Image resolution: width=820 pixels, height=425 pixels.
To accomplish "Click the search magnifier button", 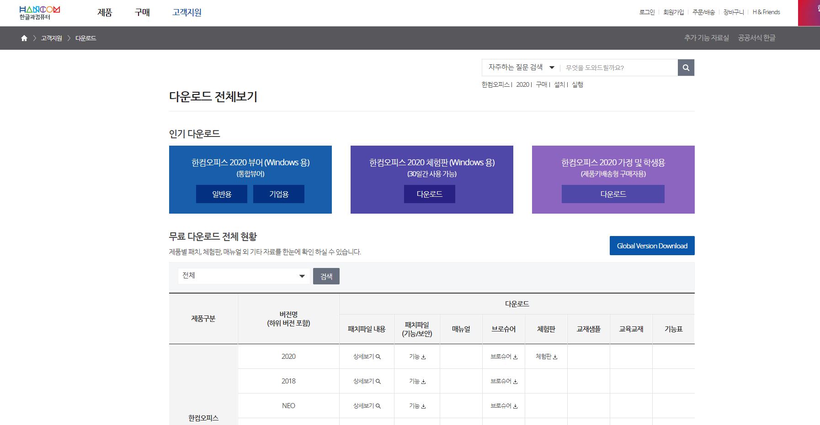I will coord(686,68).
